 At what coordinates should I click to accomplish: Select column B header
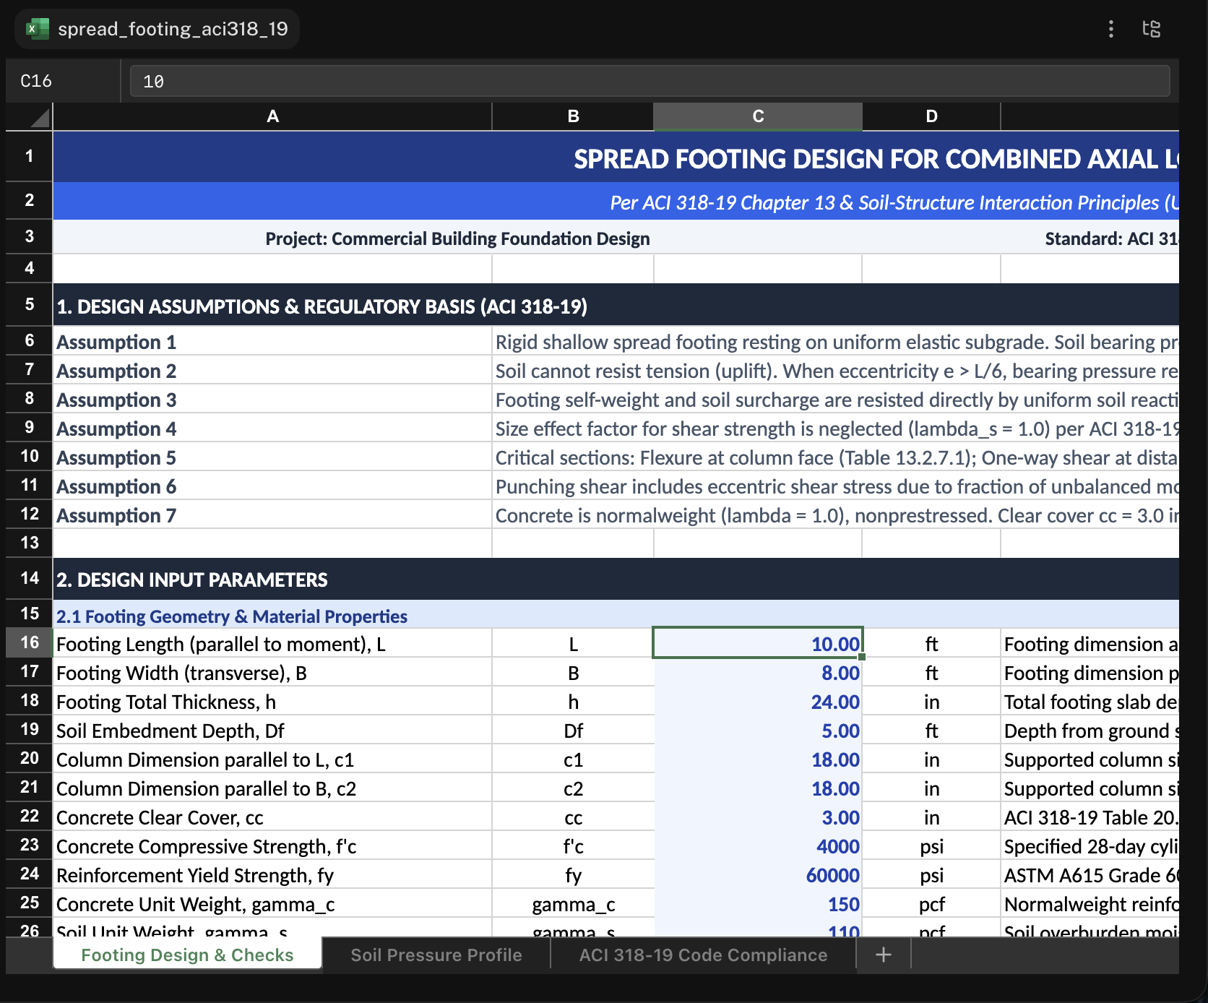573,116
